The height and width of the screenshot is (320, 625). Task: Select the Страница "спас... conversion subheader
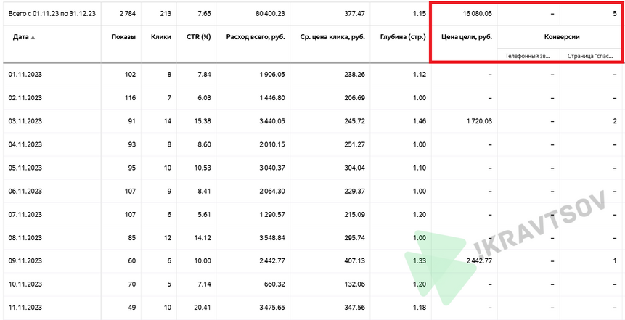(x=590, y=56)
